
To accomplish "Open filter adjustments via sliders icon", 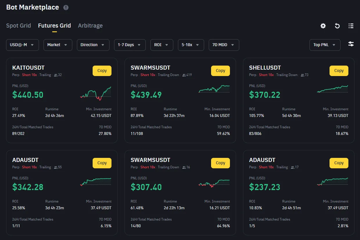I will click(x=351, y=44).
